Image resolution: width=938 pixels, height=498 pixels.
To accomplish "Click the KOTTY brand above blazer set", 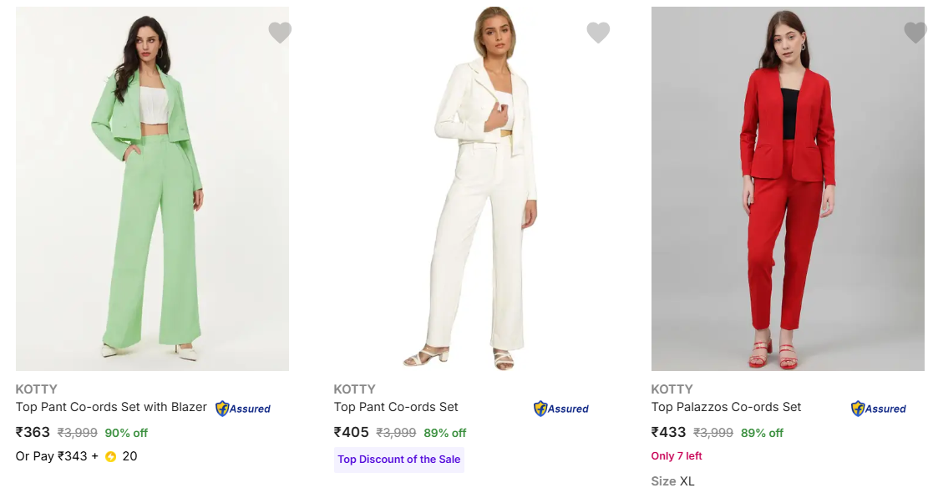I will [37, 389].
